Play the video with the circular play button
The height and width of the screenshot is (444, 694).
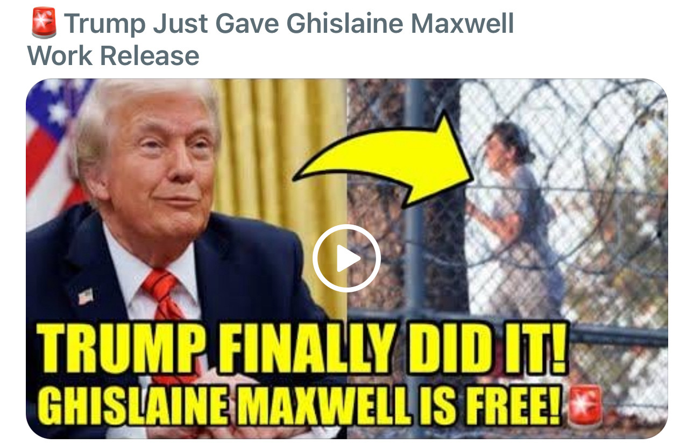click(346, 259)
